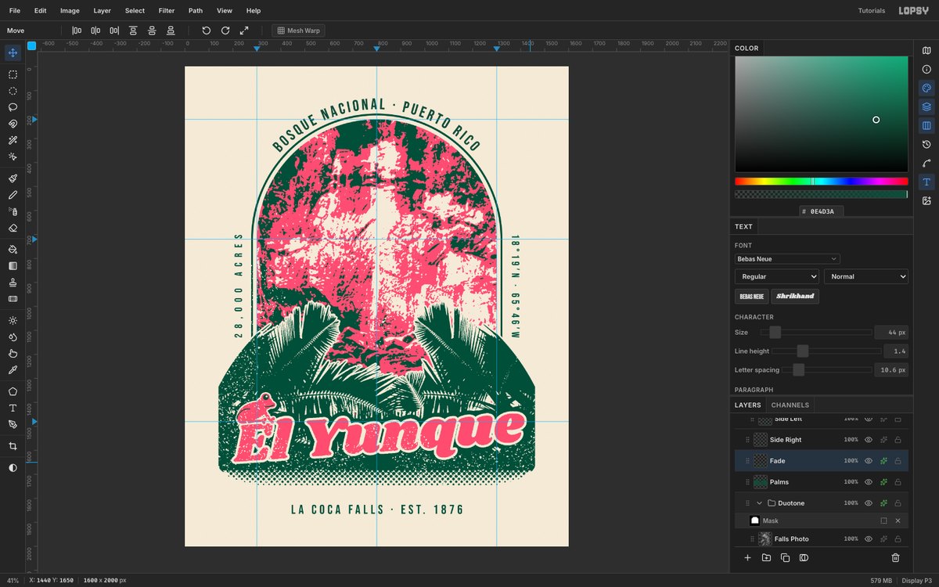Select the Pencil tool
The height and width of the screenshot is (587, 939).
(x=13, y=195)
